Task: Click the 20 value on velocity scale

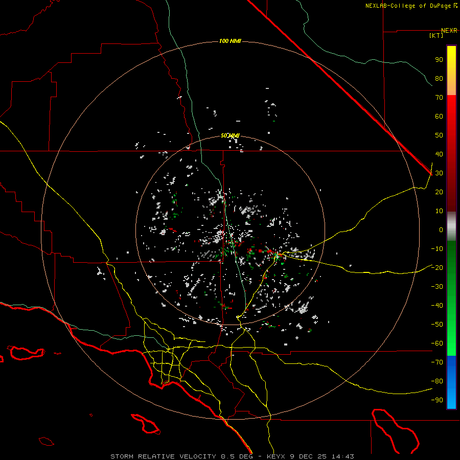Action: pyautogui.click(x=439, y=192)
